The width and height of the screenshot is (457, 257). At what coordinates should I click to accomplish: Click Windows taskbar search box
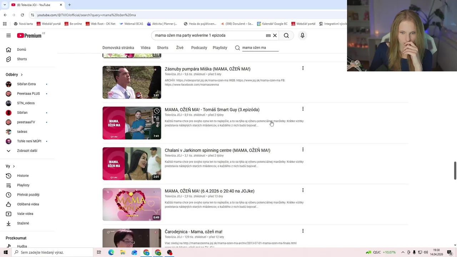click(52, 252)
